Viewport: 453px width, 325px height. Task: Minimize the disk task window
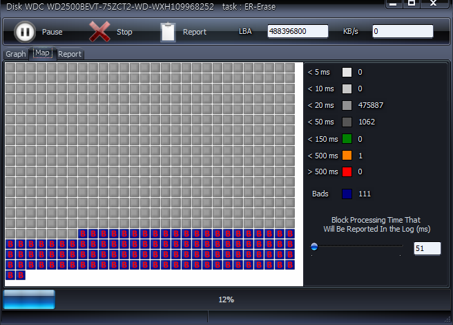(393, 3)
